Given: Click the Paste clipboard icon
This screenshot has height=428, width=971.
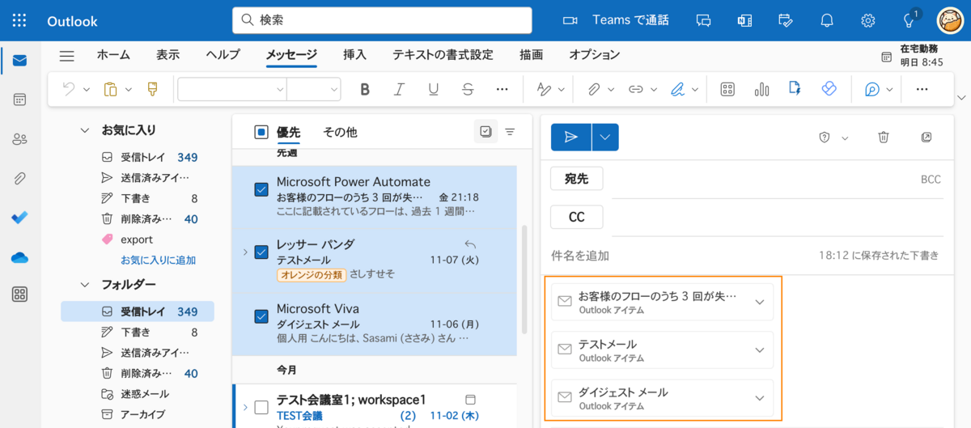Looking at the screenshot, I should click(x=111, y=89).
